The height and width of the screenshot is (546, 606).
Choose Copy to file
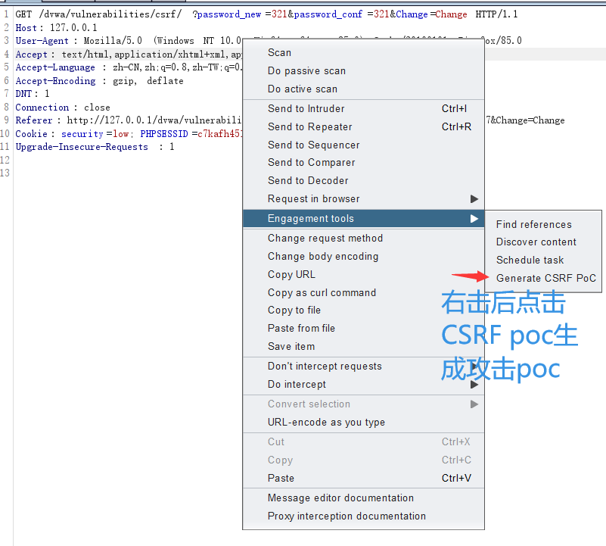(363, 310)
